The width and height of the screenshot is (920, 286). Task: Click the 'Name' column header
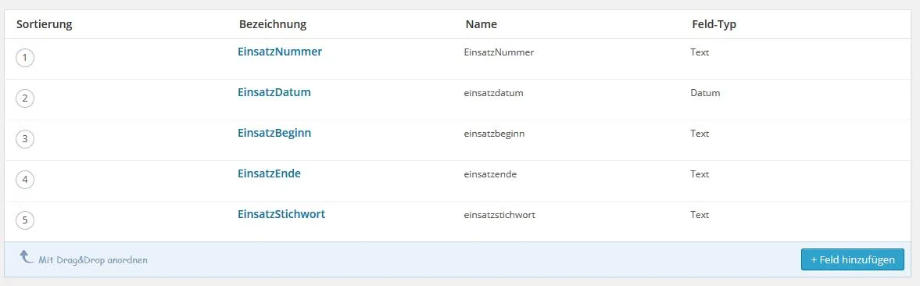pyautogui.click(x=481, y=25)
